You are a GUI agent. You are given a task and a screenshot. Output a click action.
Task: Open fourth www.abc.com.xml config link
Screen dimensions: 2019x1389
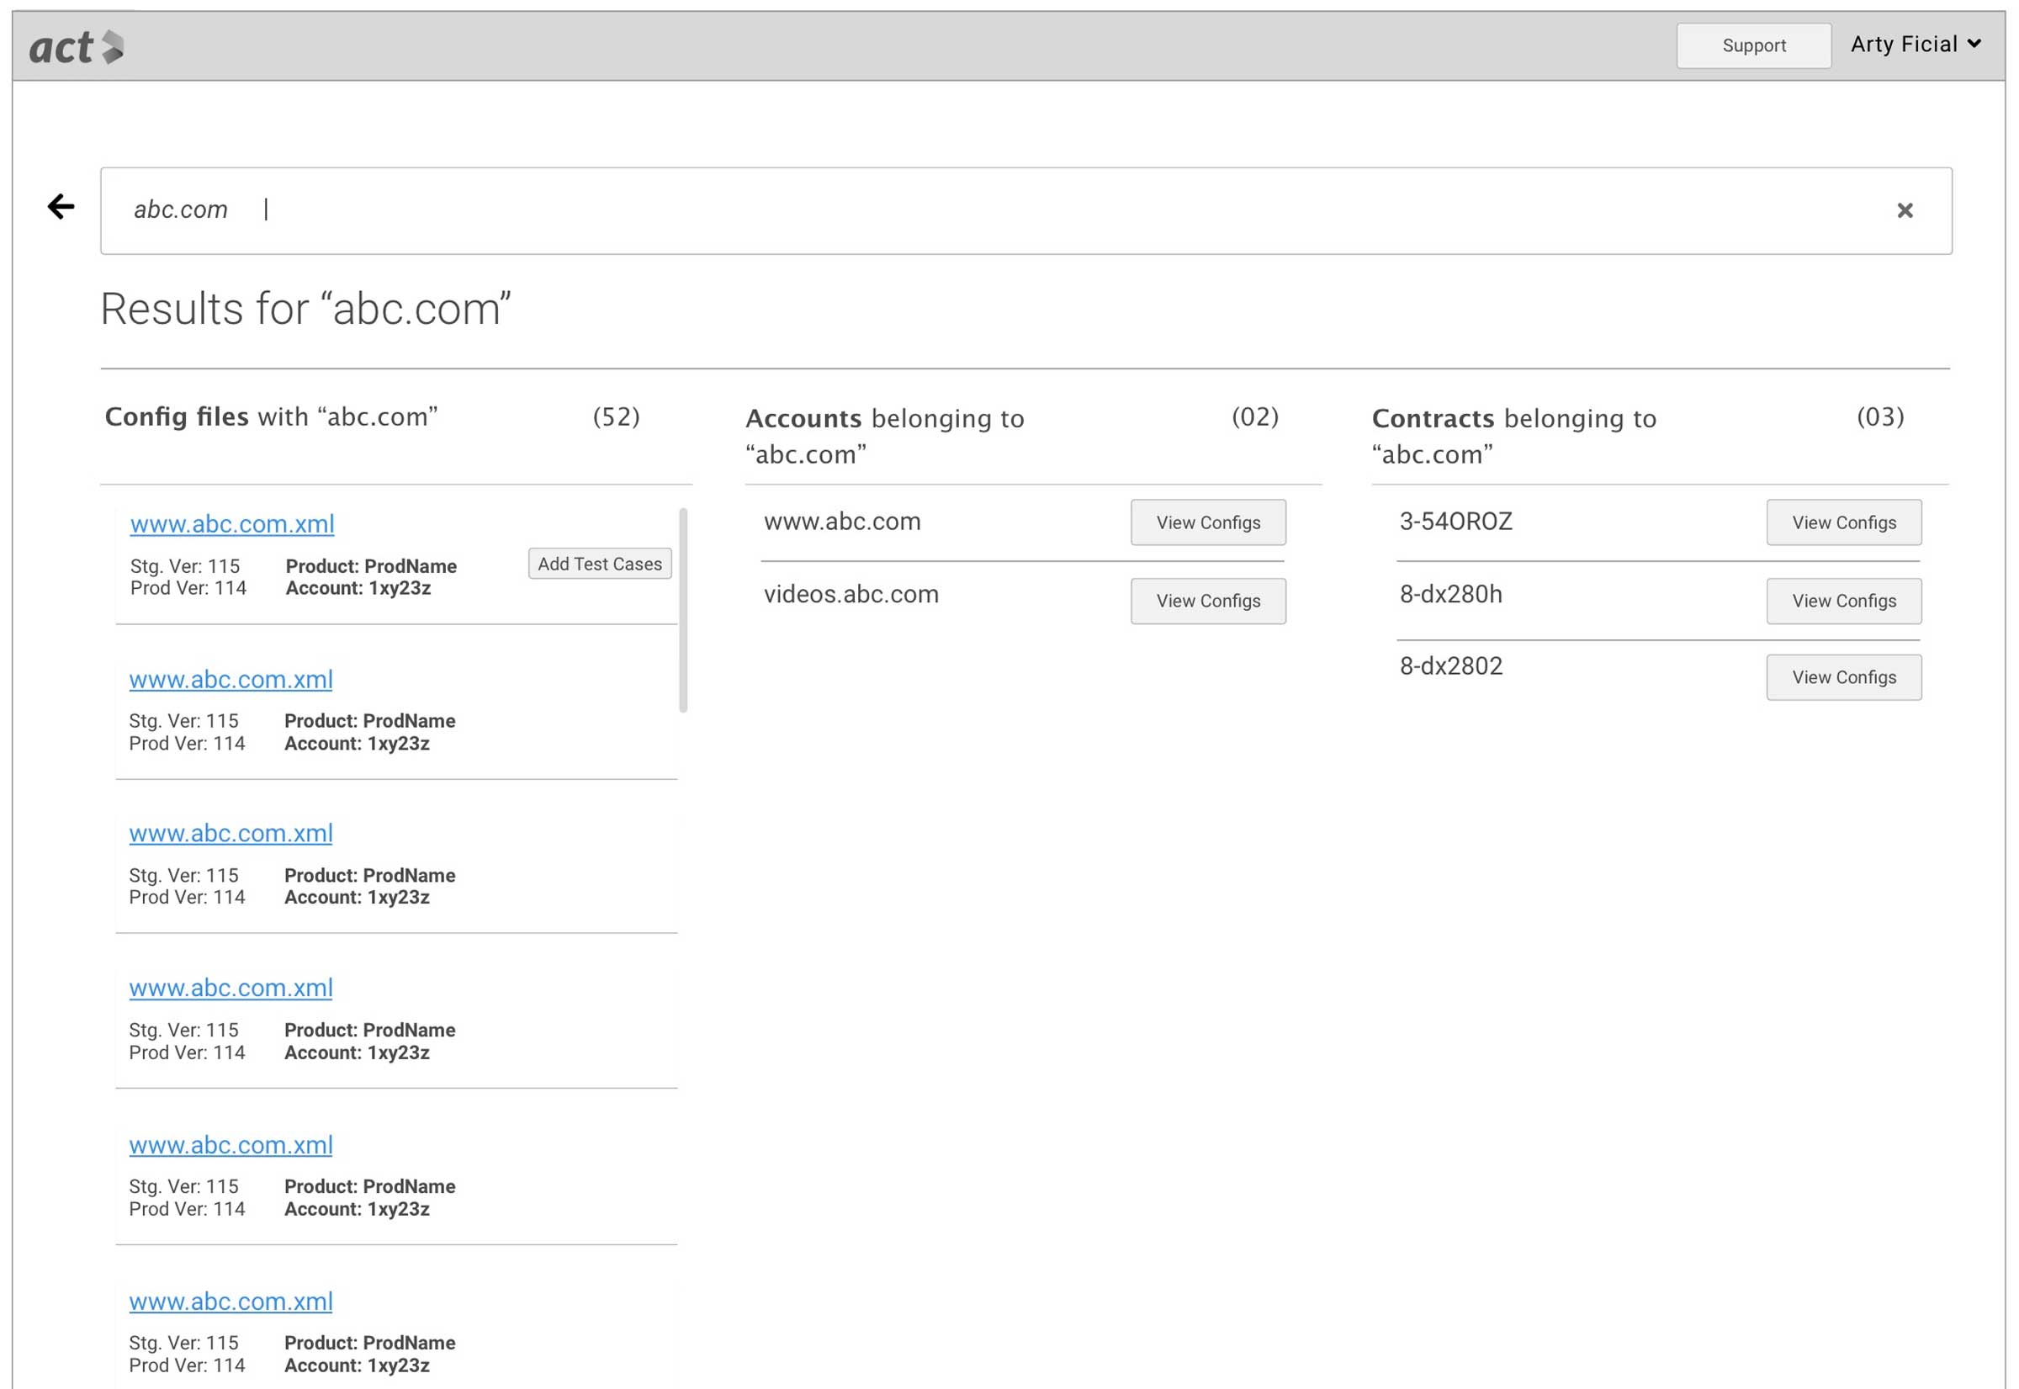231,988
